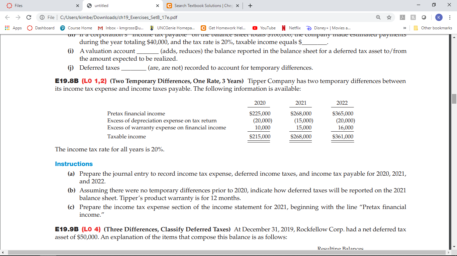Click the 16,000 warranty value
This screenshot has width=457, height=256.
346,128
